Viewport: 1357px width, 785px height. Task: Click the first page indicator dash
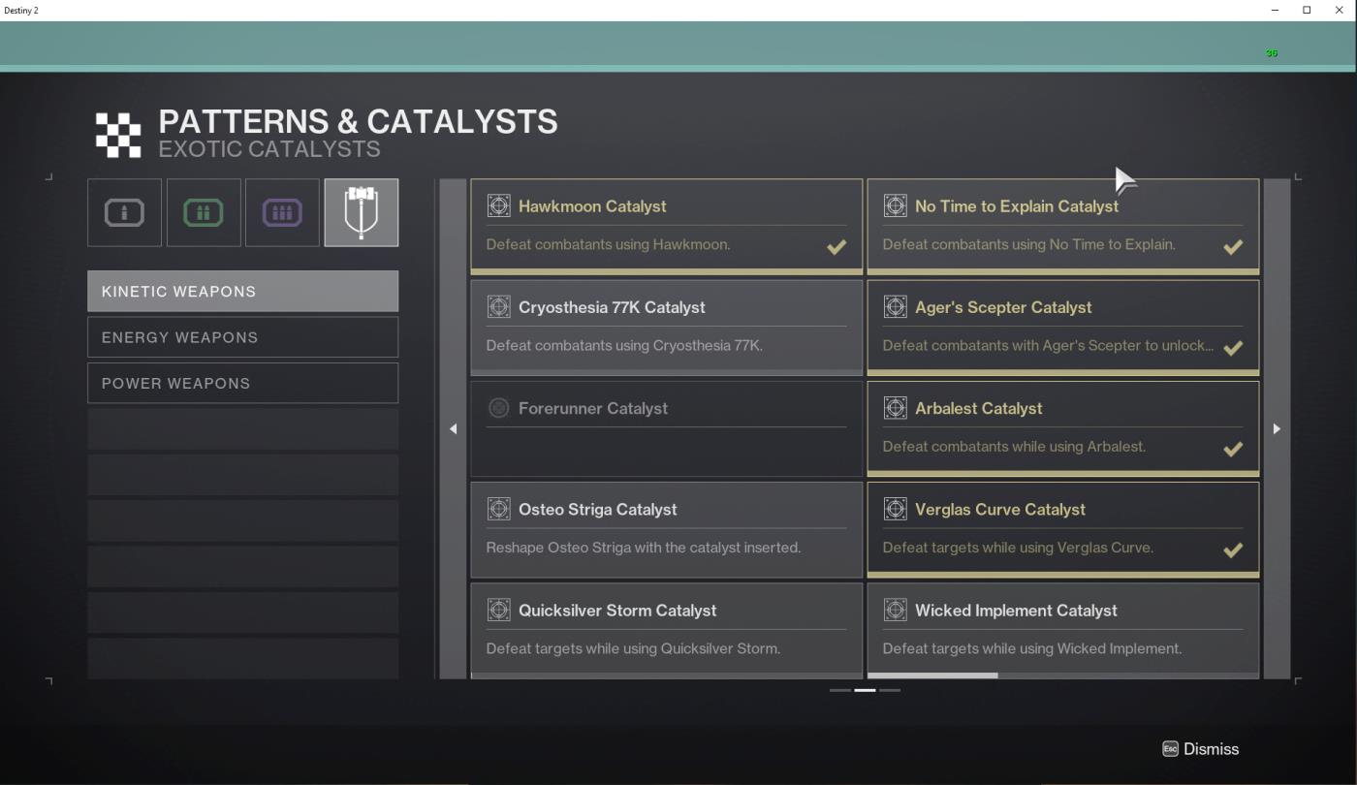coord(839,690)
